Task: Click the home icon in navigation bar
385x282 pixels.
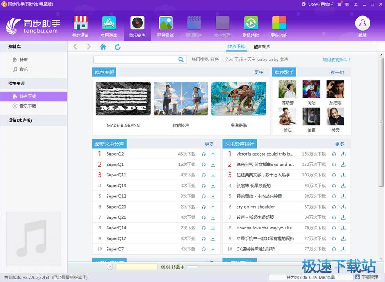Action: (x=103, y=47)
